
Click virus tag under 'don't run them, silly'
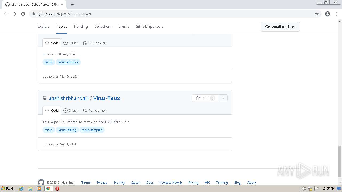(49, 62)
